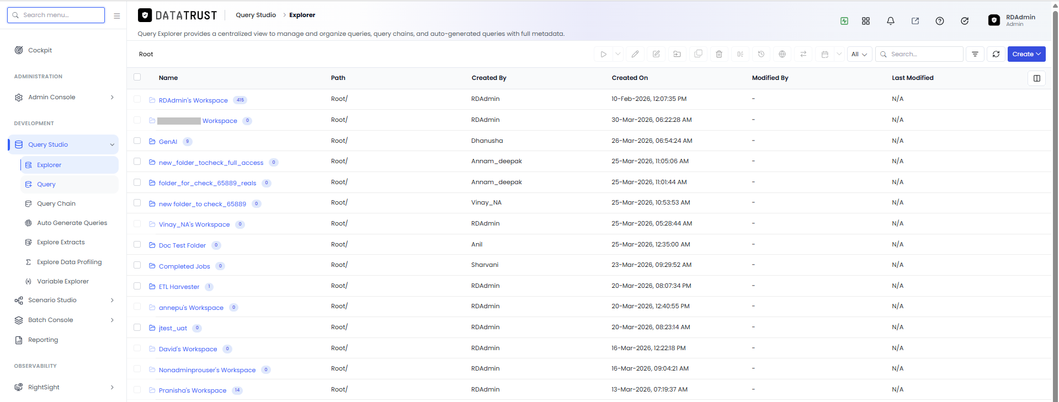The width and height of the screenshot is (1059, 402).
Task: Click the open-external-link icon in top bar
Action: [915, 21]
